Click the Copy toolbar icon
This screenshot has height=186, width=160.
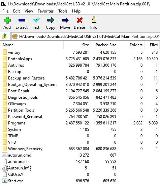(x=51, y=20)
